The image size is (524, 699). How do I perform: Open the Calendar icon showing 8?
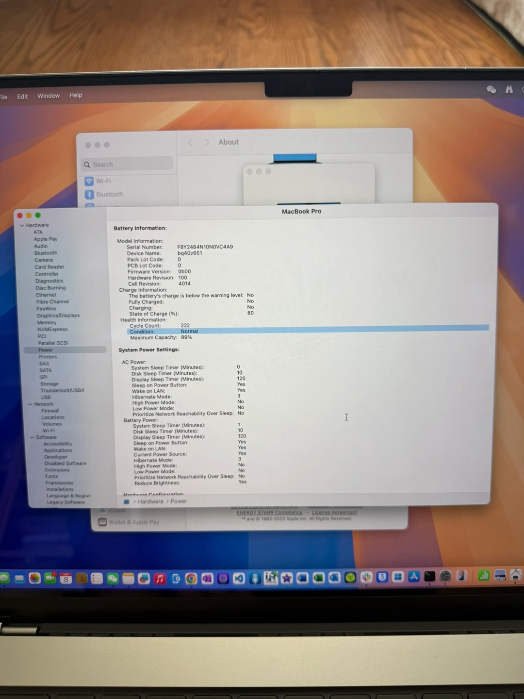pos(66,579)
